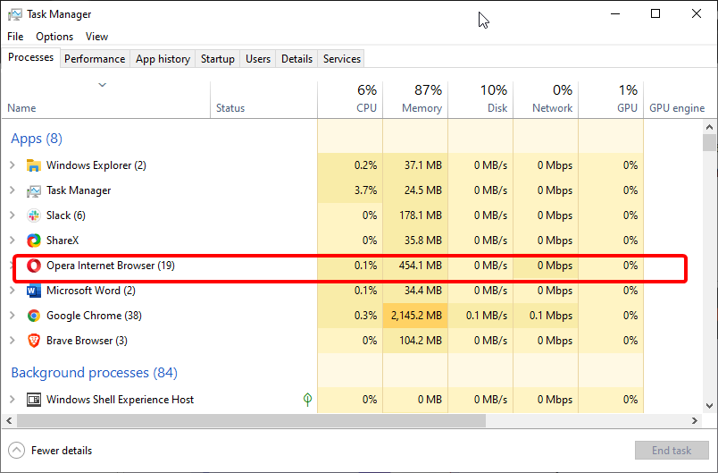Click the Opera browser icon
718x473 pixels.
coord(33,266)
